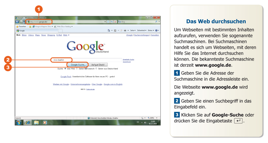Expand the Sicherheit toolbar menu
The height and width of the screenshot is (143, 268).
142,30
